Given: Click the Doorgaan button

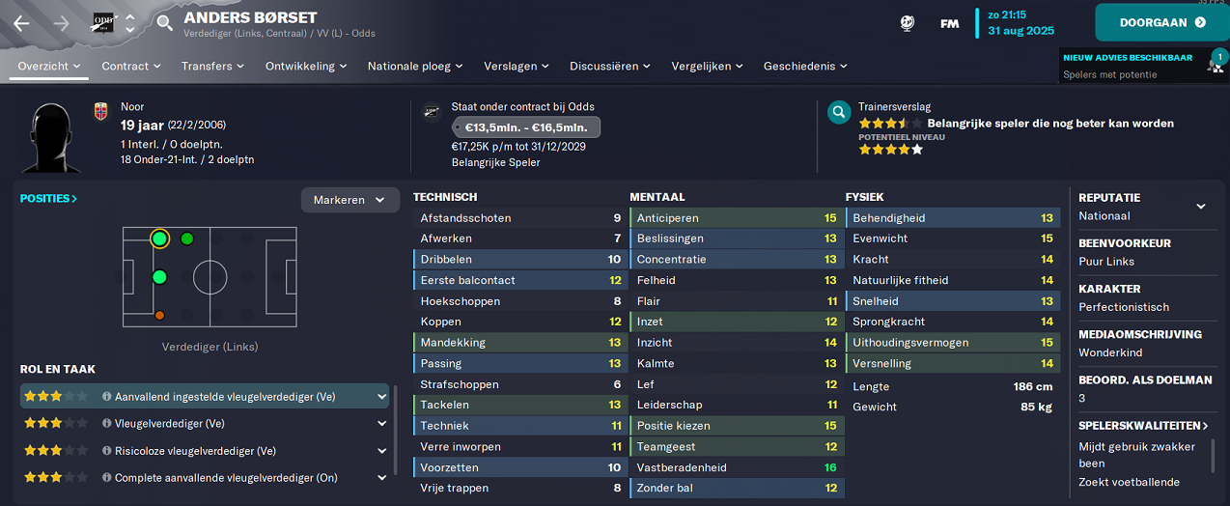Looking at the screenshot, I should click(x=1162, y=22).
